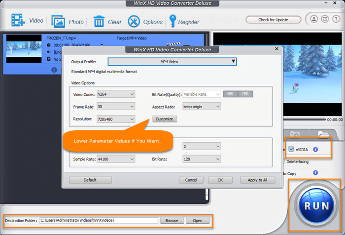This screenshot has height=235, width=345.
Task: Select VBR bitrate mode
Action: pos(230,94)
